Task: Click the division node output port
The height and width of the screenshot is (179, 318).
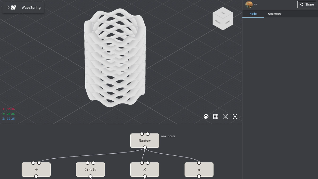Action: pos(36,176)
